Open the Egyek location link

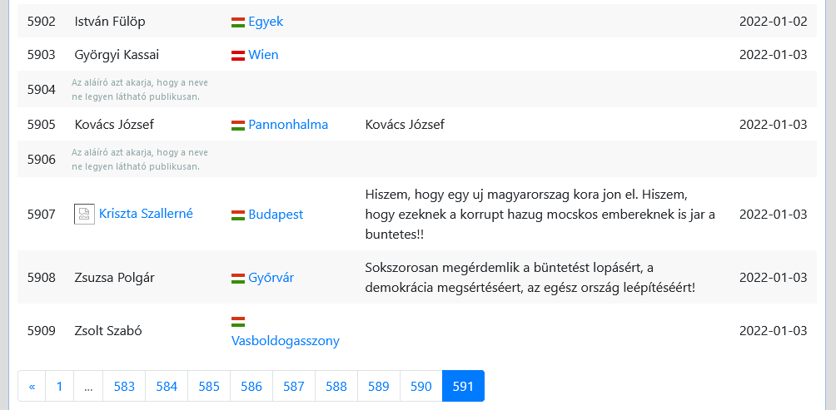[x=266, y=22]
